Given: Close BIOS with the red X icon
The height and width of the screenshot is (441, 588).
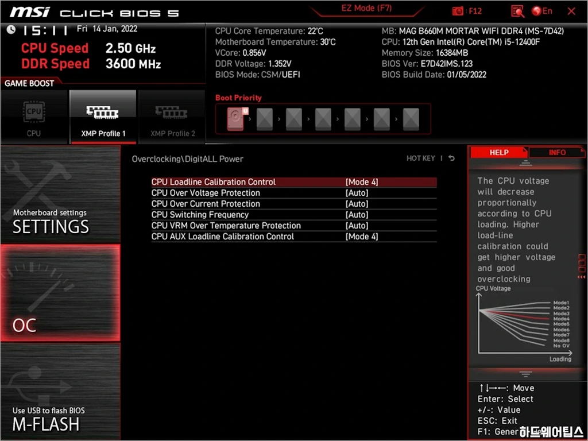Looking at the screenshot, I should click(x=571, y=11).
